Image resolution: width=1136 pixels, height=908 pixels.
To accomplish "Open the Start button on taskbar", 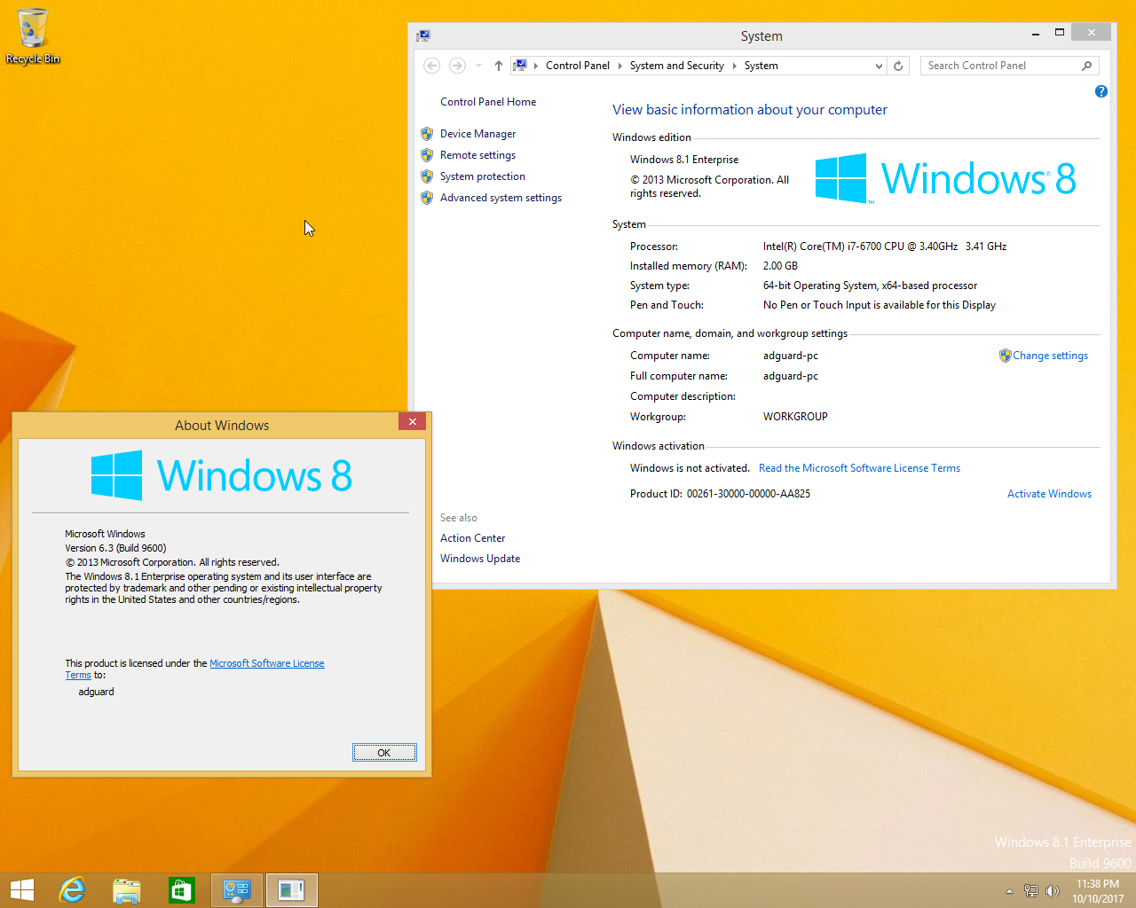I will pyautogui.click(x=22, y=890).
